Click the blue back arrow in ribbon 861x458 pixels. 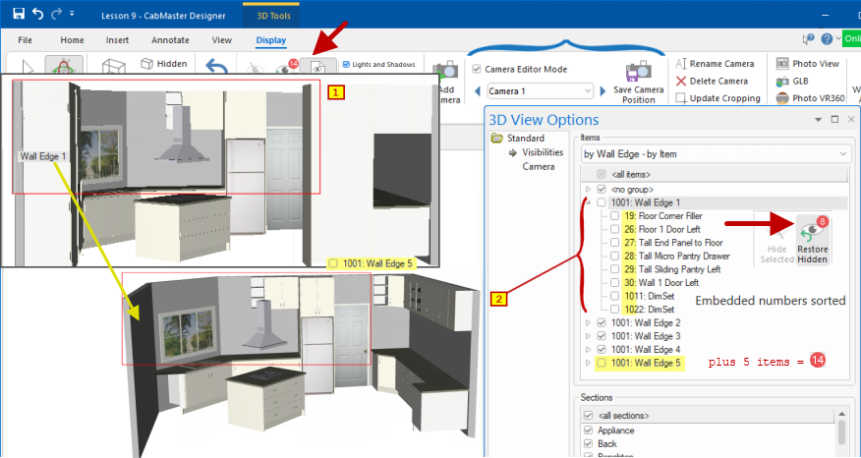click(217, 67)
